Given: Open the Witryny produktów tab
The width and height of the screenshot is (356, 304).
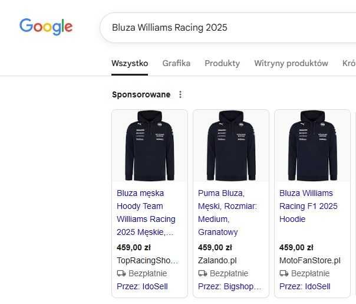Looking at the screenshot, I should click(x=291, y=63).
